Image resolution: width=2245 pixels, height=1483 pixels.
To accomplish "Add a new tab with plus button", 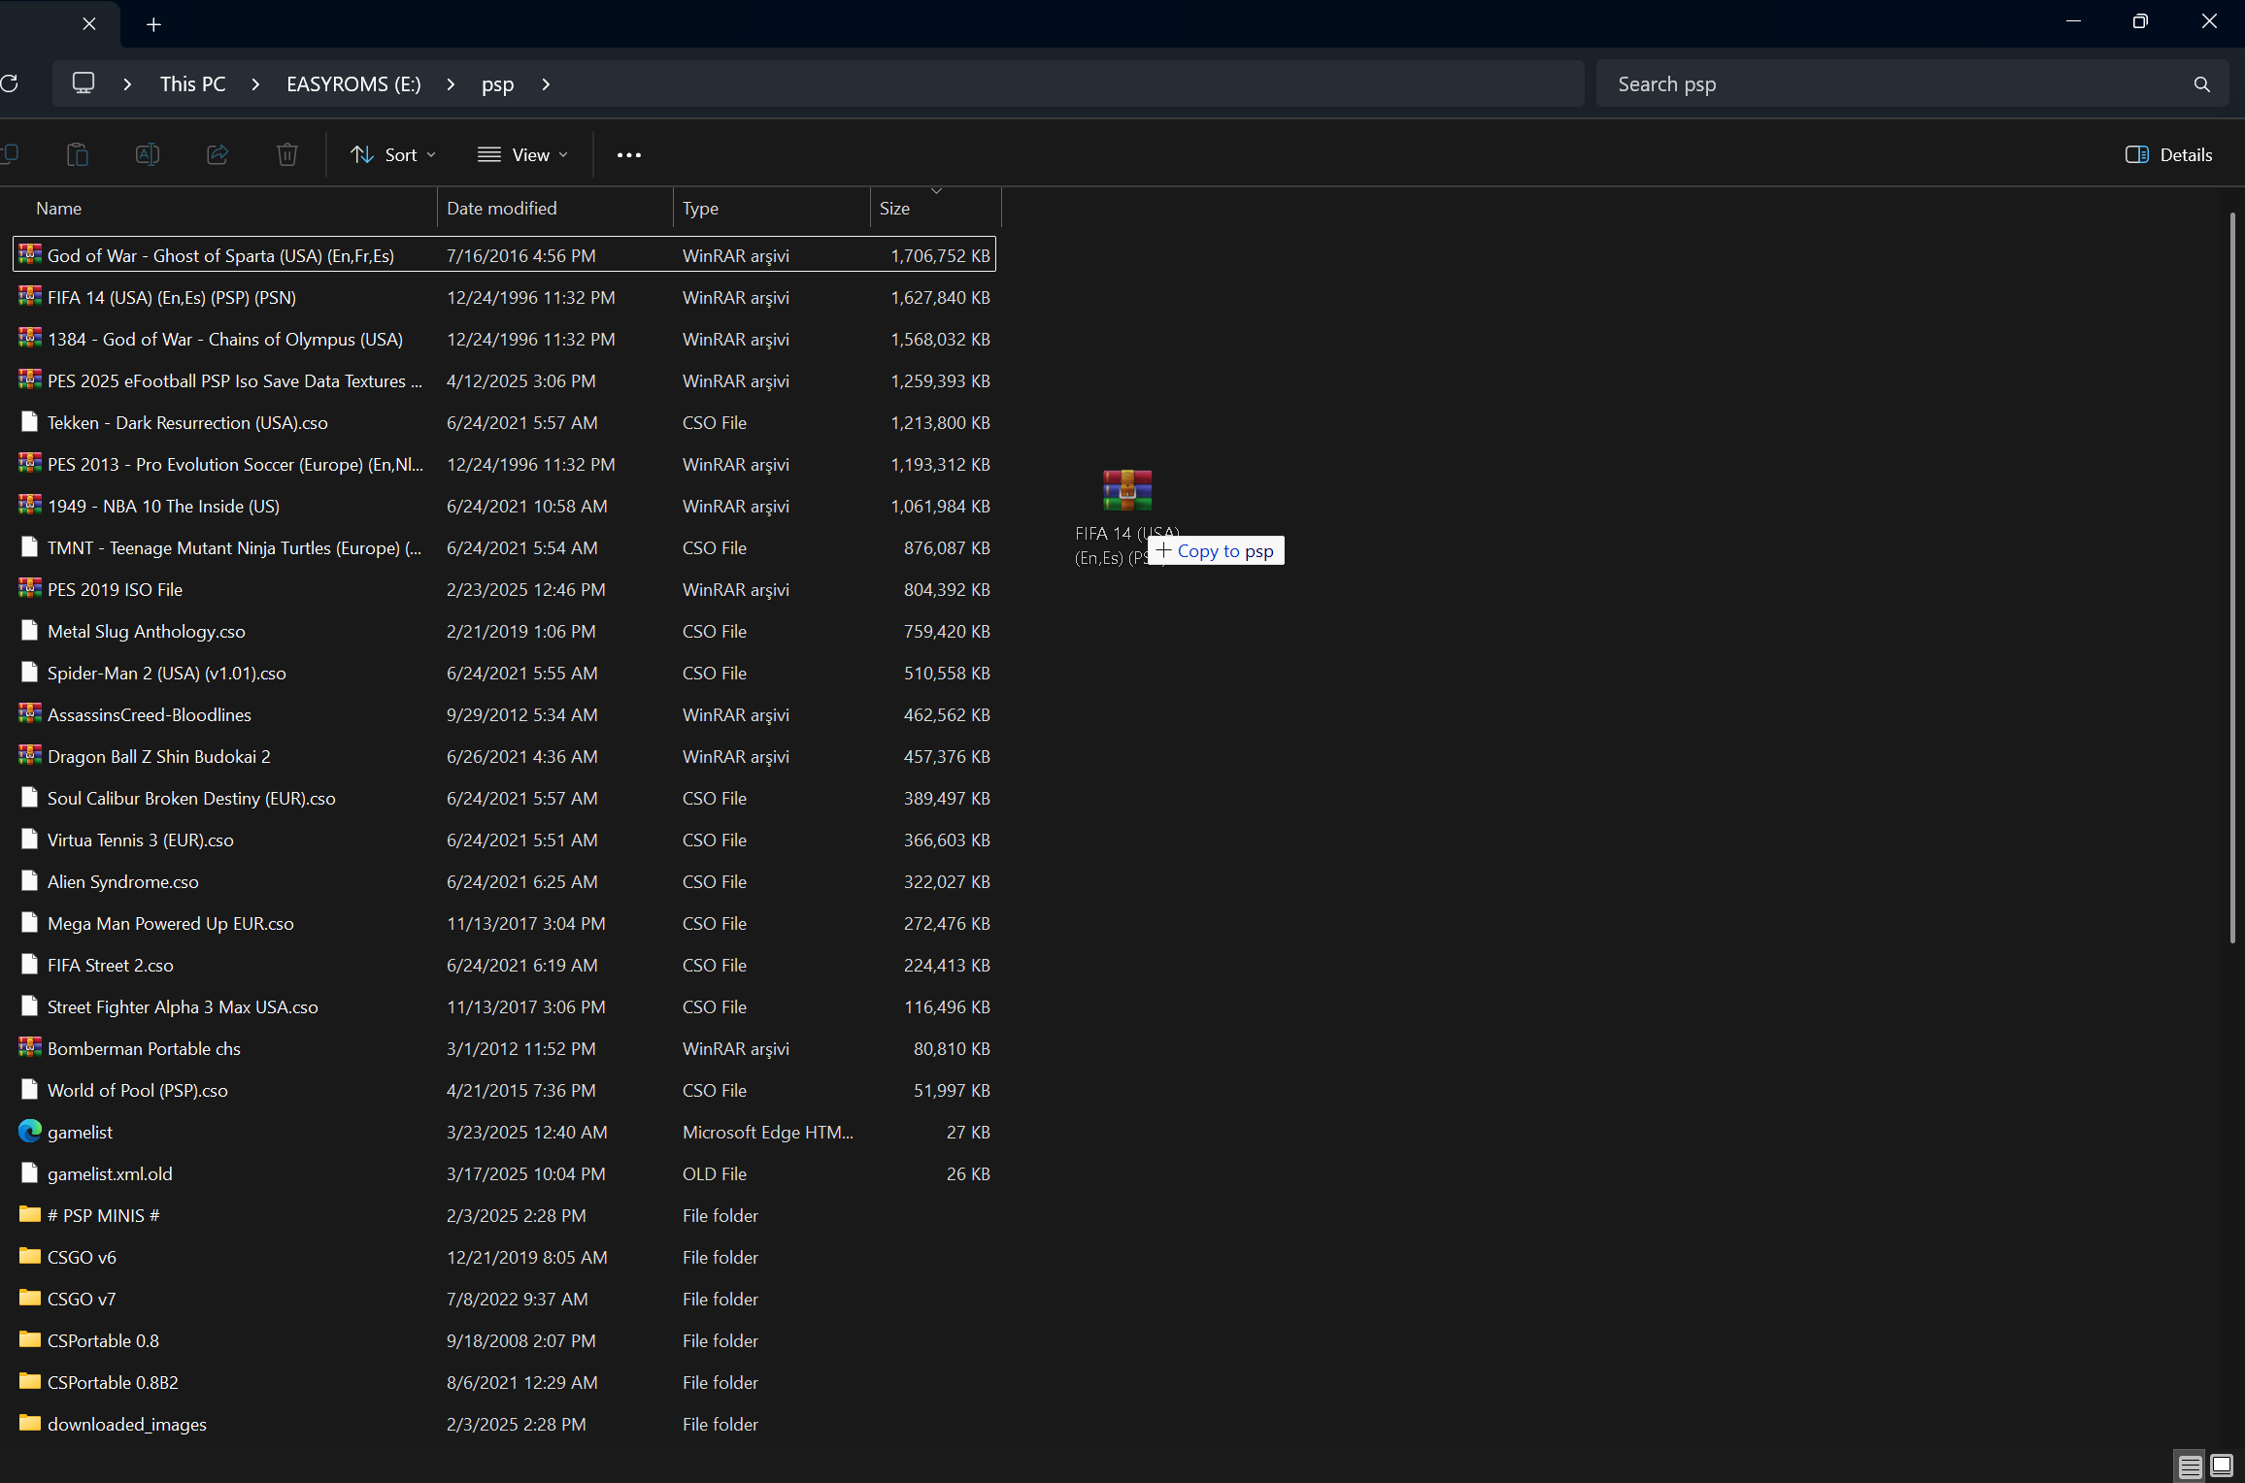I will tap(153, 24).
